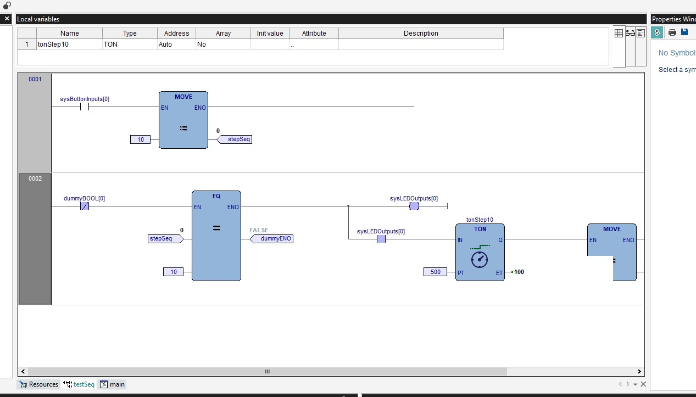This screenshot has height=397, width=696.
Task: Click the printer icon in Properties Window
Action: 672,32
